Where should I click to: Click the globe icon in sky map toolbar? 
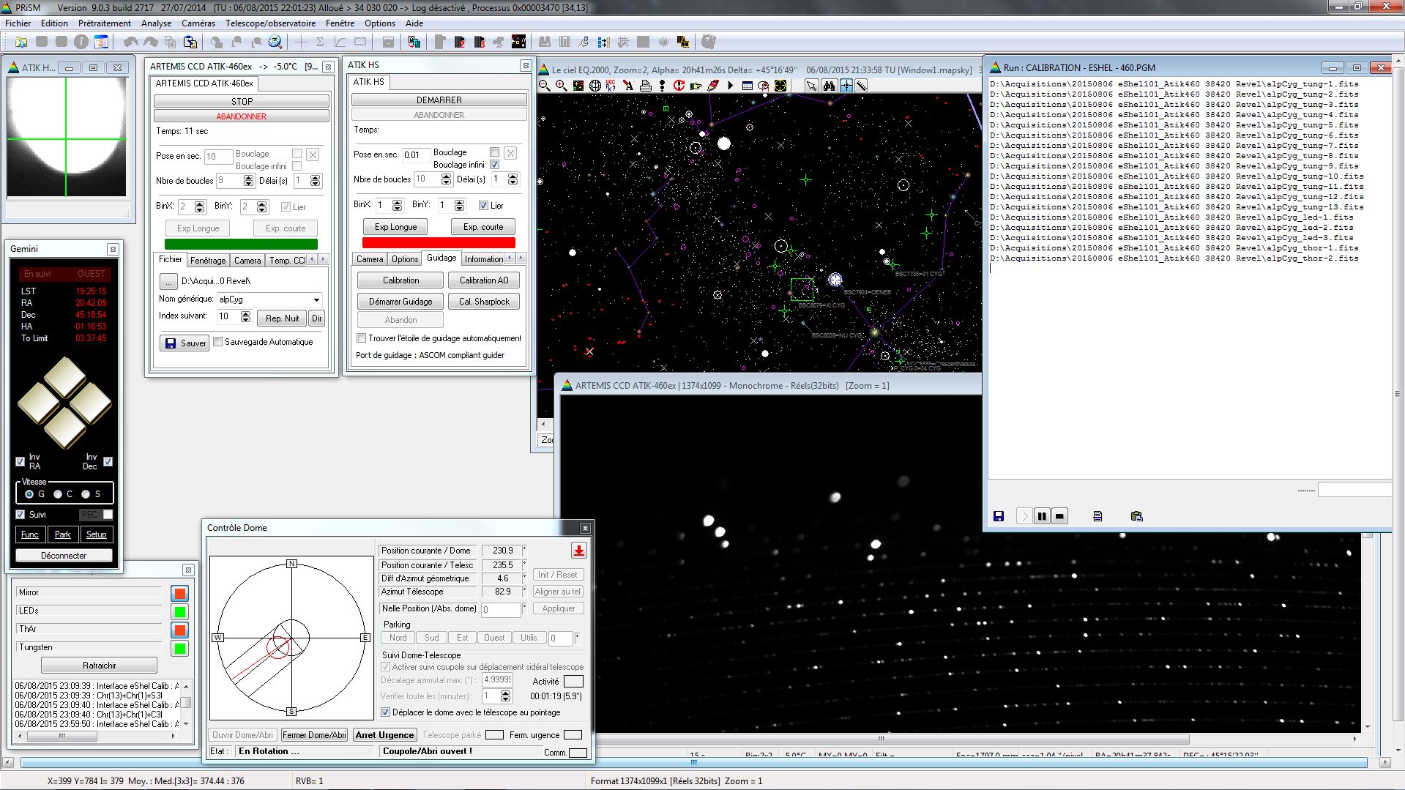click(595, 86)
